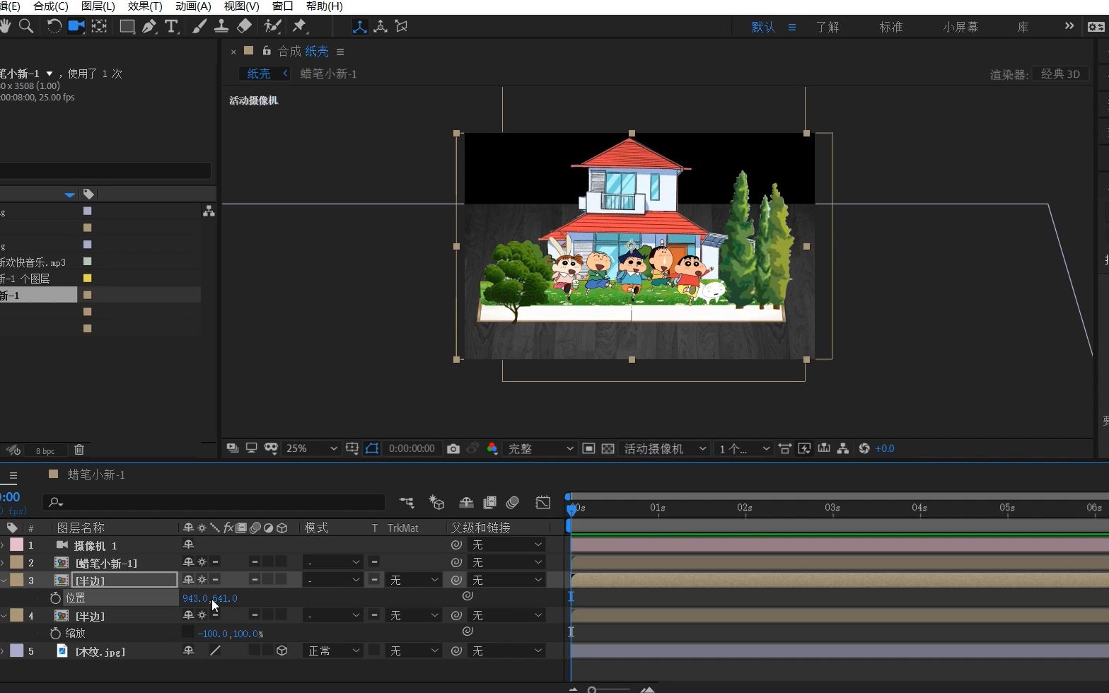Screen dimensions: 1109x693
Task: Open the 3D view dropdown 活动摄像机
Action: [663, 448]
